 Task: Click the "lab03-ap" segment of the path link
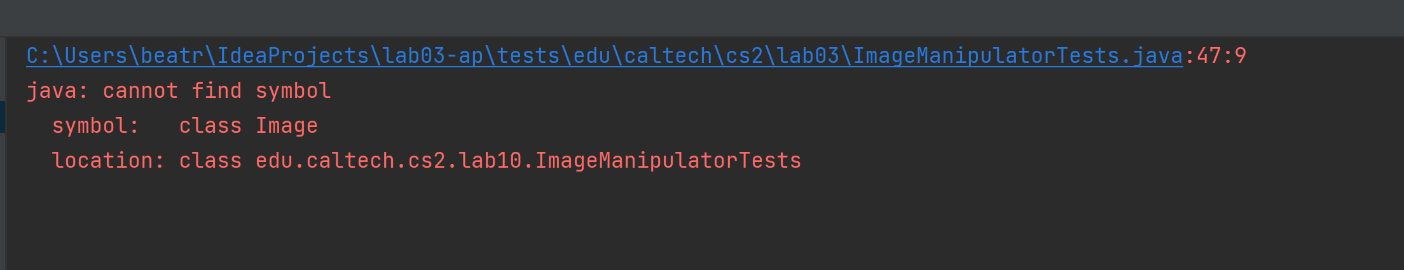pyautogui.click(x=432, y=56)
